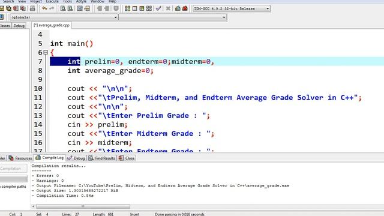This screenshot has width=384, height=216.
Task: Open the Tools menu
Action: (67, 1)
